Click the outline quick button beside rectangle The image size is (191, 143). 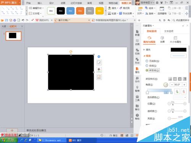click(99, 77)
